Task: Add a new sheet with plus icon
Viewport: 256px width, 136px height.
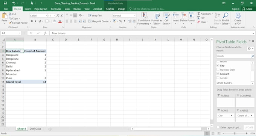Action: pyautogui.click(x=50, y=129)
